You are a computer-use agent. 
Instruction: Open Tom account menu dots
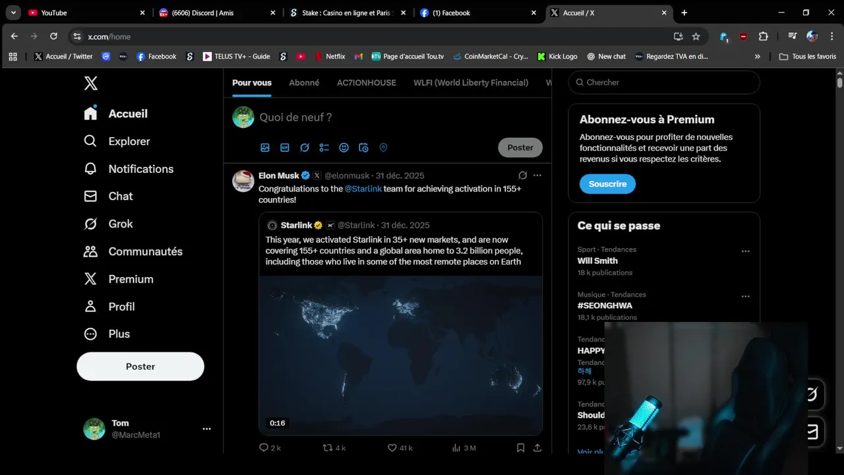pos(206,429)
